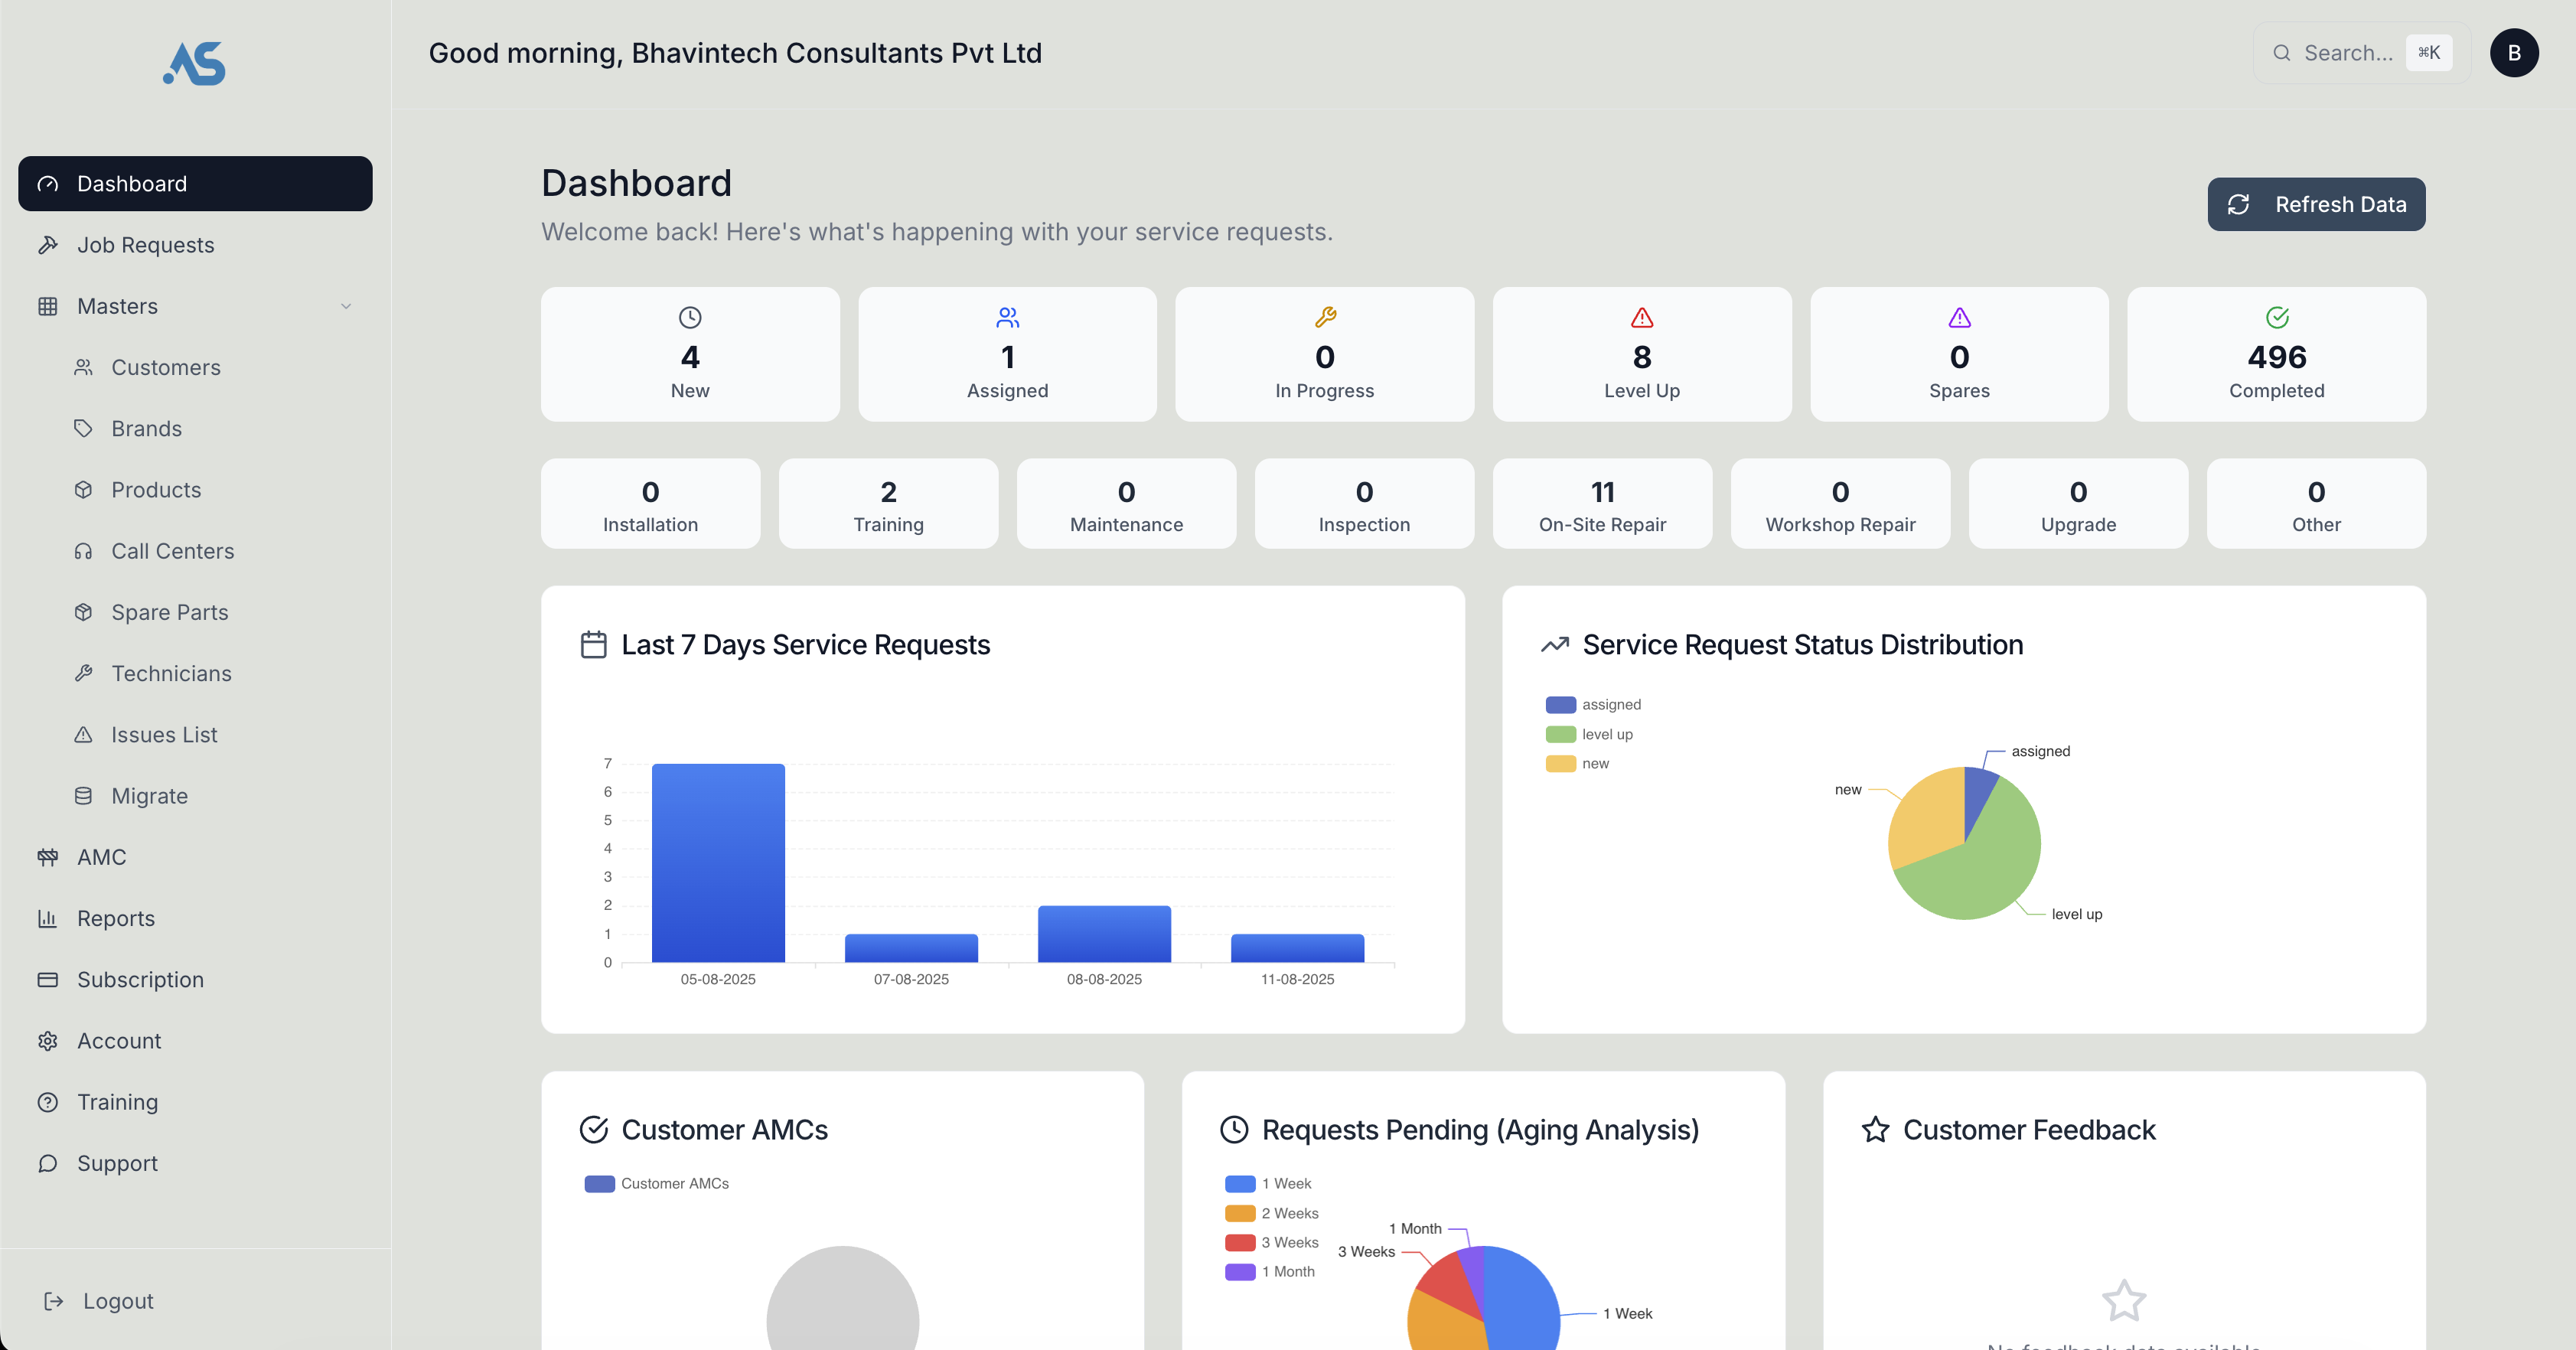Focus the Search input field
This screenshot has height=1350, width=2576.
[x=2361, y=53]
